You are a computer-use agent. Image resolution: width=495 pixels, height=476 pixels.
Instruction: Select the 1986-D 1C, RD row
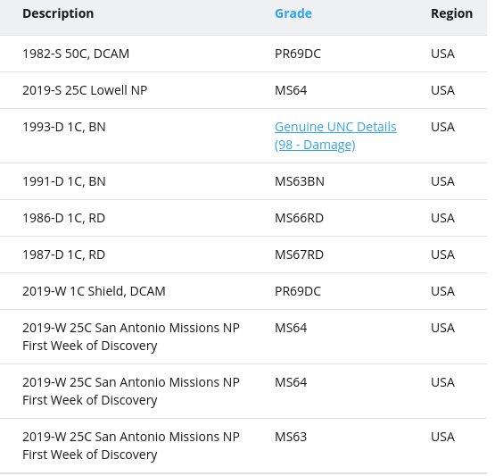(243, 218)
